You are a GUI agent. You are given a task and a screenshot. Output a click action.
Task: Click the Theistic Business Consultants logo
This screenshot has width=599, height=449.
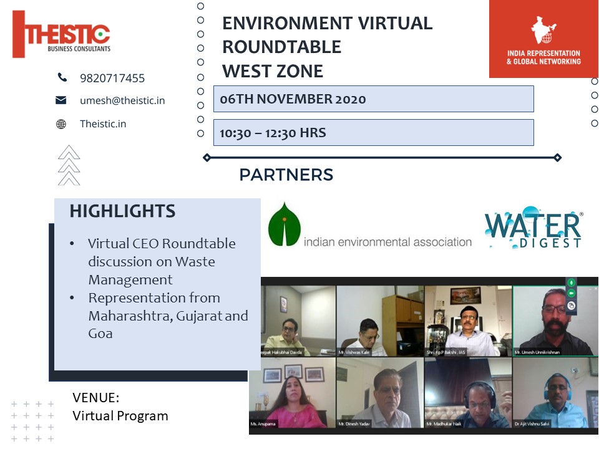(61, 34)
